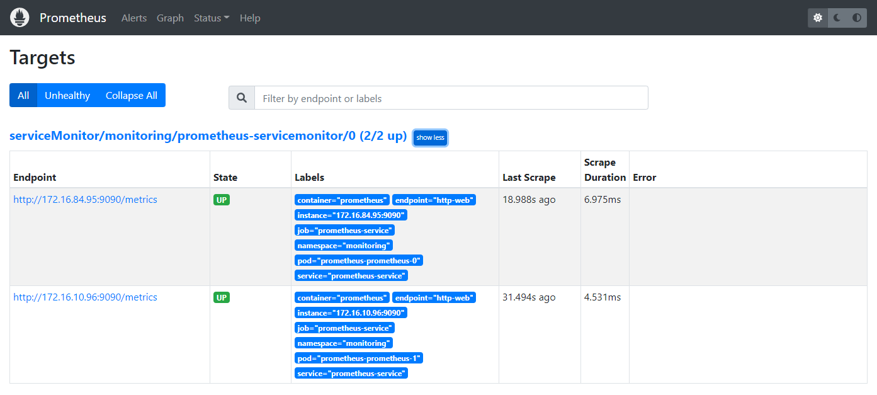Open the Help link
The image size is (877, 395).
click(x=250, y=18)
